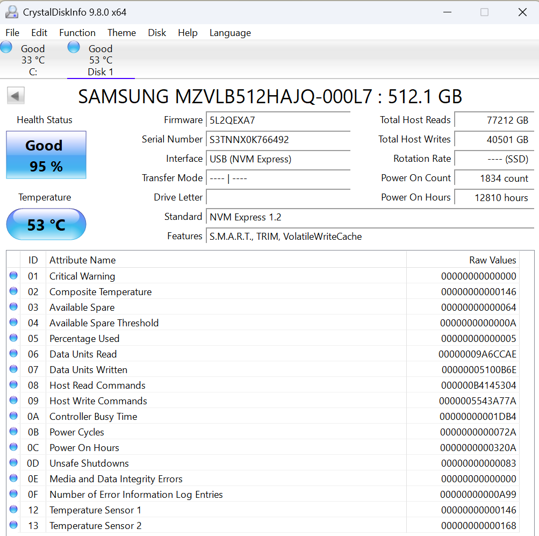Select the Disk 1 tab

click(100, 59)
